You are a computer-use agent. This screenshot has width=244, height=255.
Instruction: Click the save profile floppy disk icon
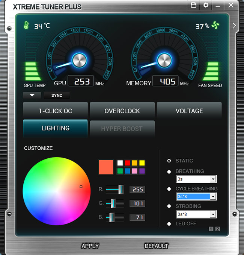pos(194,5)
